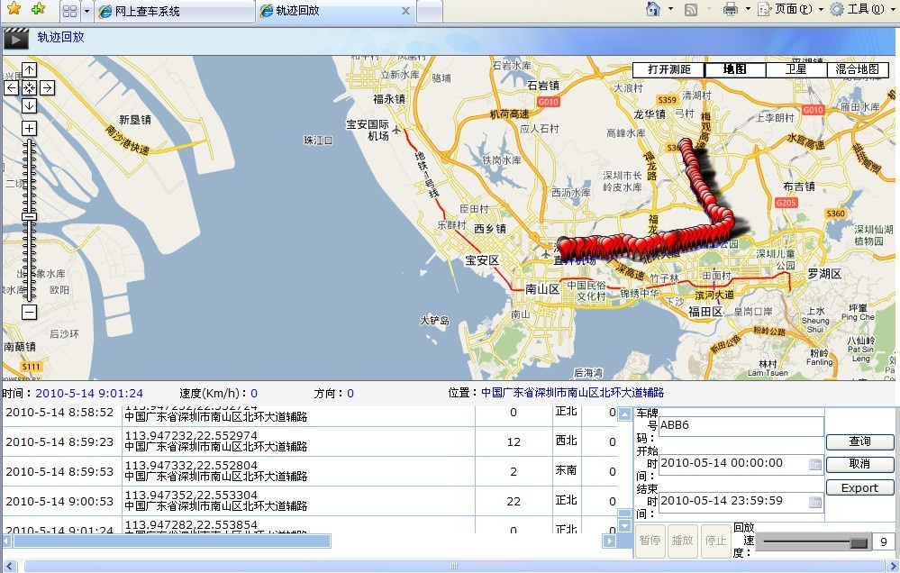The image size is (900, 573).
Task: Pan the map up with arrow button
Action: [x=29, y=69]
